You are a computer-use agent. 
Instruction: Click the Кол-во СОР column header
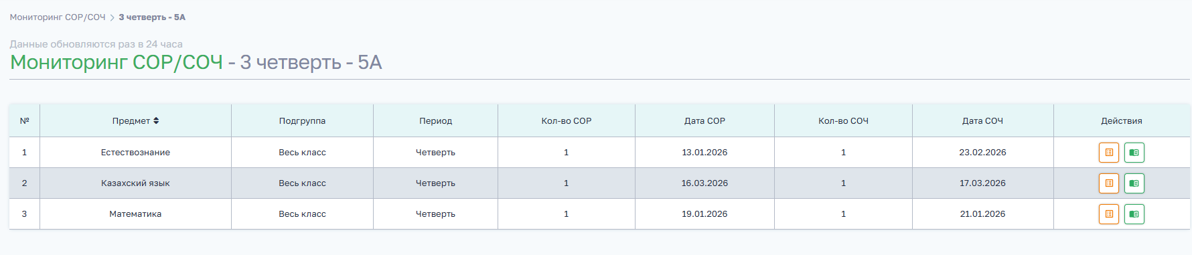coord(567,121)
